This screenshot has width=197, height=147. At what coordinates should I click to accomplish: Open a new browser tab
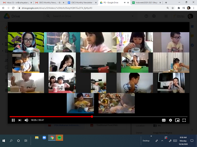coord(167,2)
